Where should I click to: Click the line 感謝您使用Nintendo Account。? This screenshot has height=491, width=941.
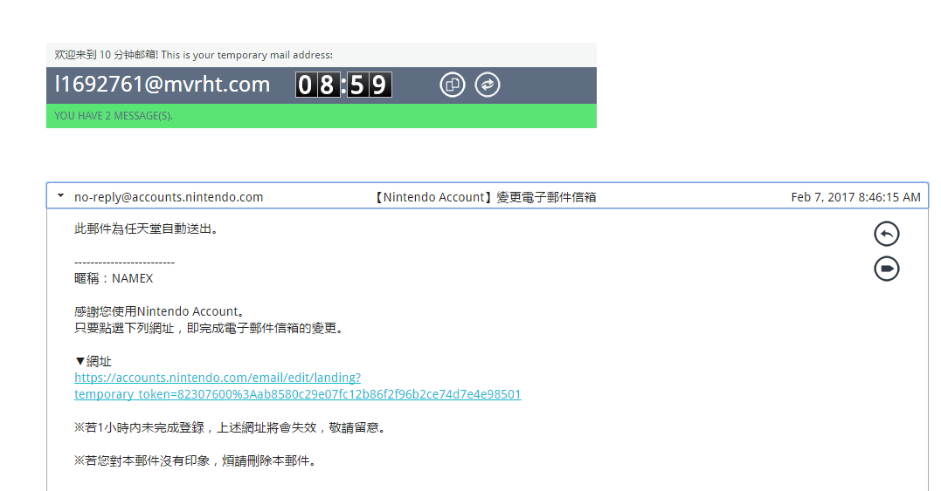coord(160,311)
